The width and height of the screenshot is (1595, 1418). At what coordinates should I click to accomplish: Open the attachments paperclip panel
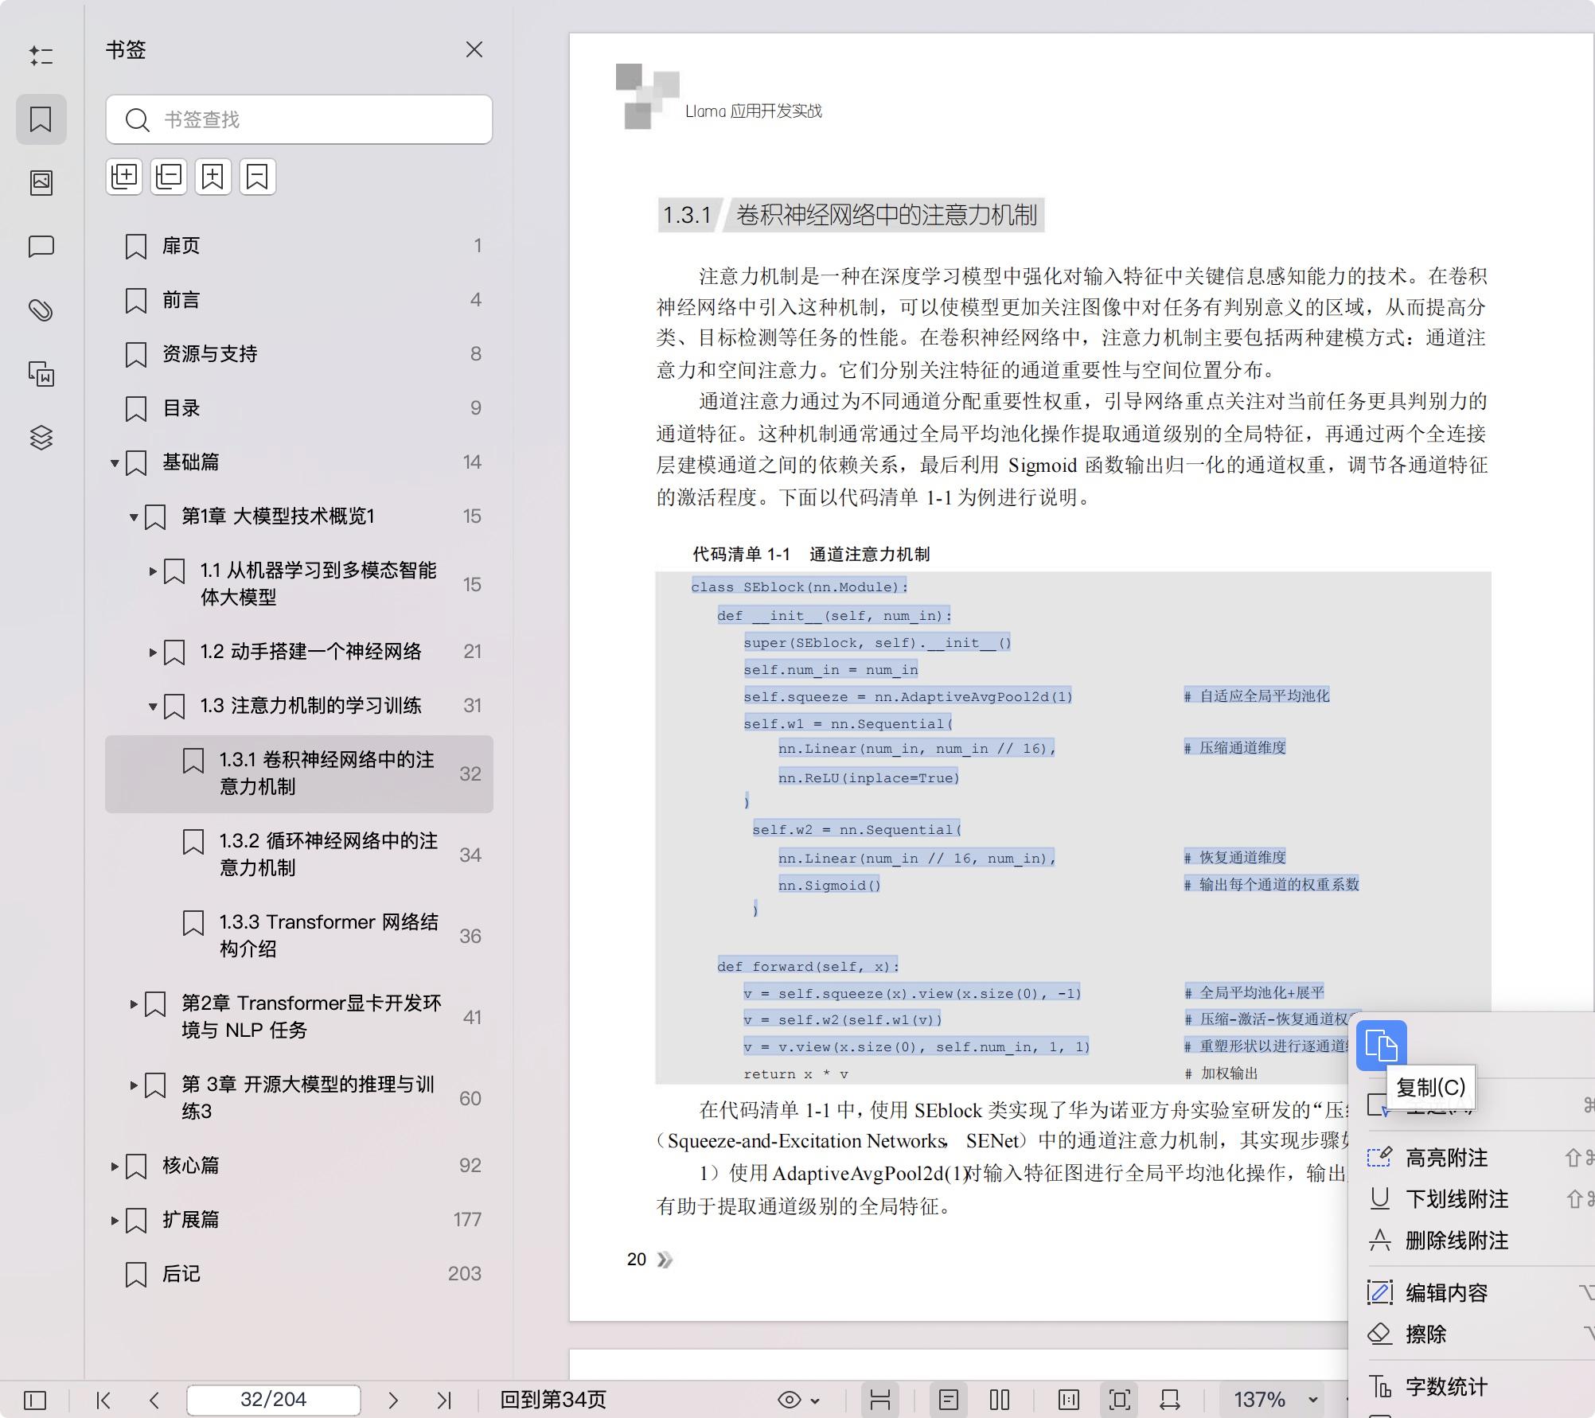[41, 312]
